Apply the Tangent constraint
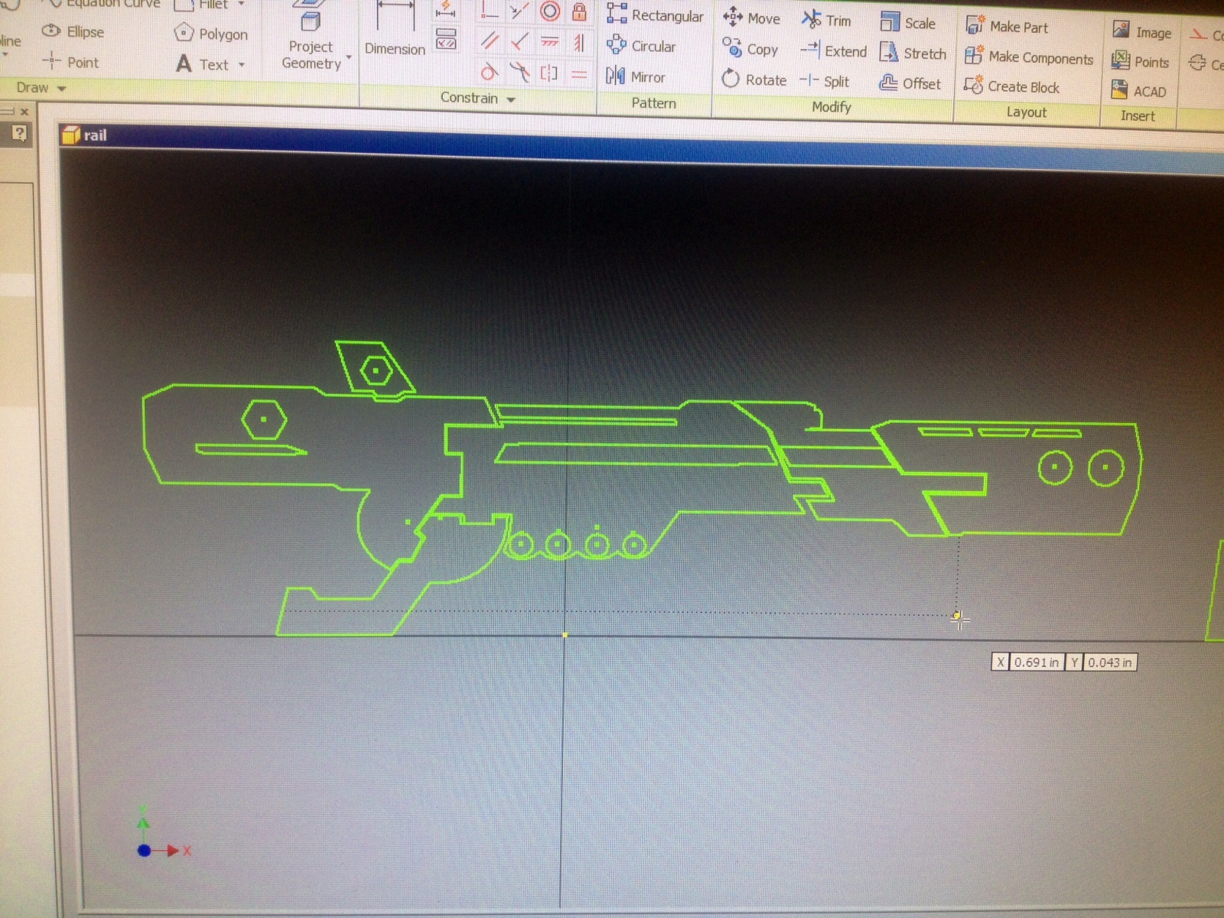This screenshot has width=1224, height=918. (490, 73)
